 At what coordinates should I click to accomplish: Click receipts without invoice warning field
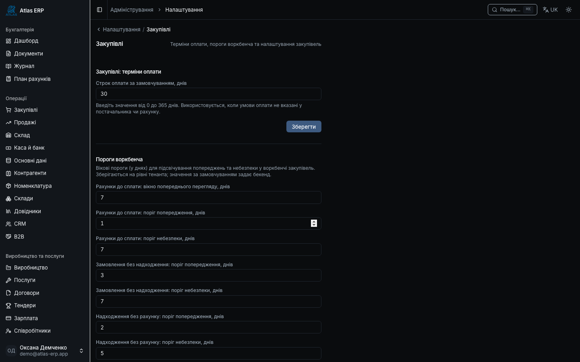pyautogui.click(x=209, y=327)
